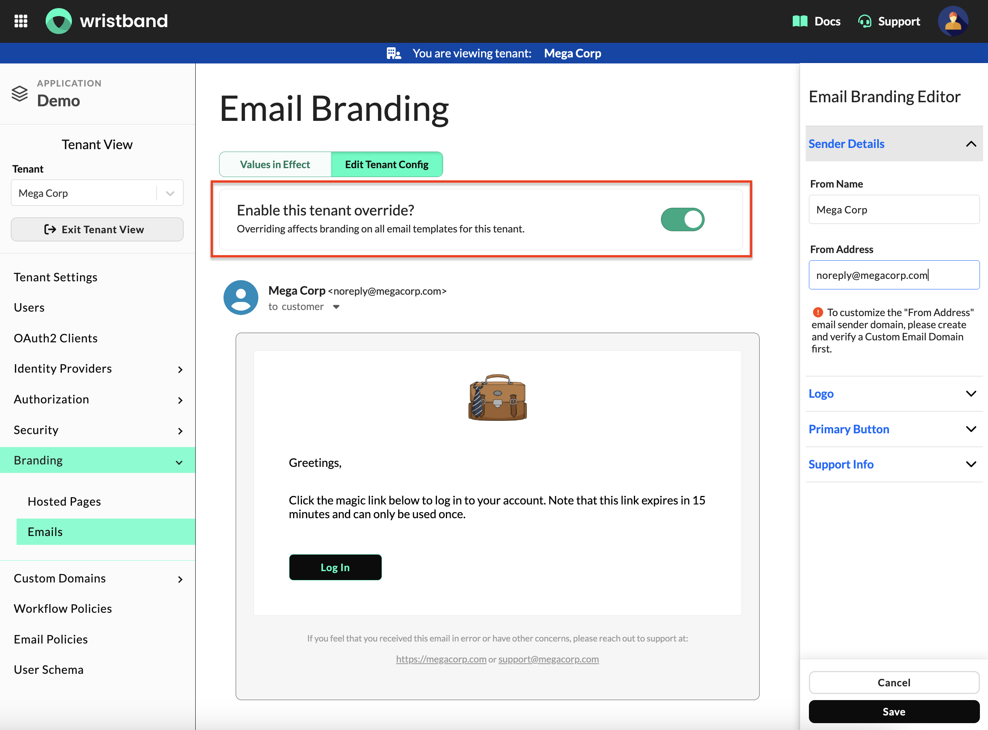Save the email branding changes
Viewport: 988px width, 730px height.
coord(894,712)
